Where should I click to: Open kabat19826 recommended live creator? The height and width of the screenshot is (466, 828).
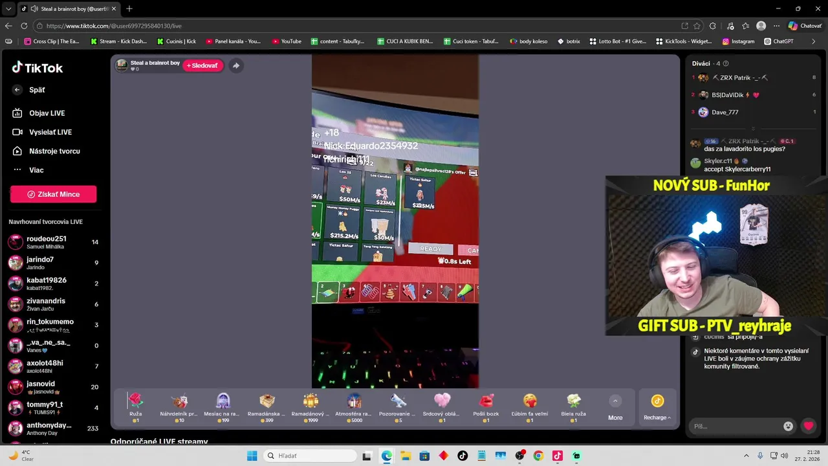click(53, 283)
